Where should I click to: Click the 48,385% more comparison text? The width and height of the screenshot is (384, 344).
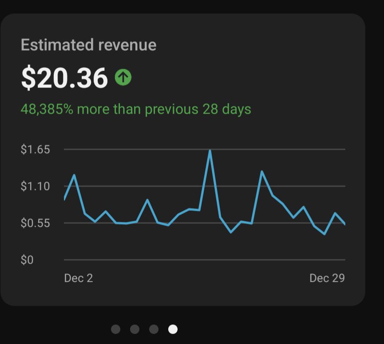(136, 109)
